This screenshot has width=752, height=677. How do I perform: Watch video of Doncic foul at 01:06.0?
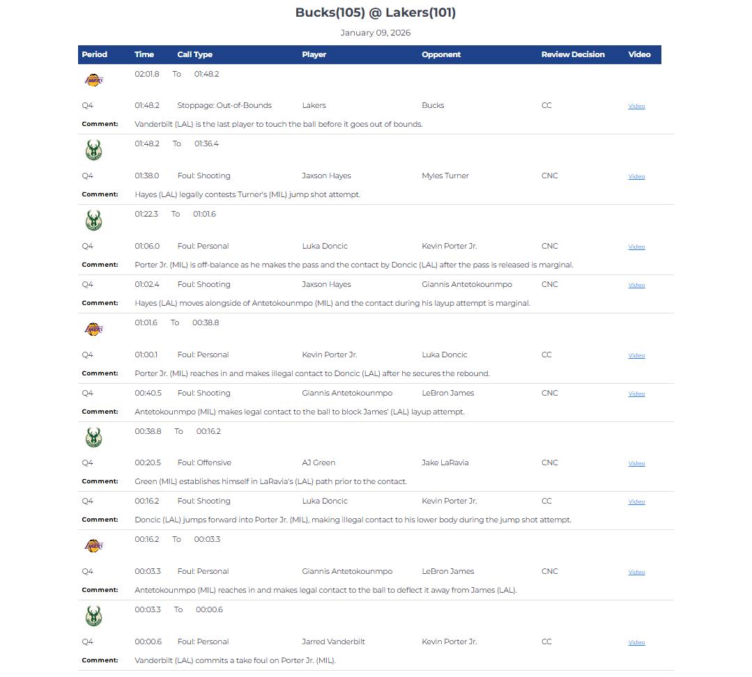(x=636, y=247)
